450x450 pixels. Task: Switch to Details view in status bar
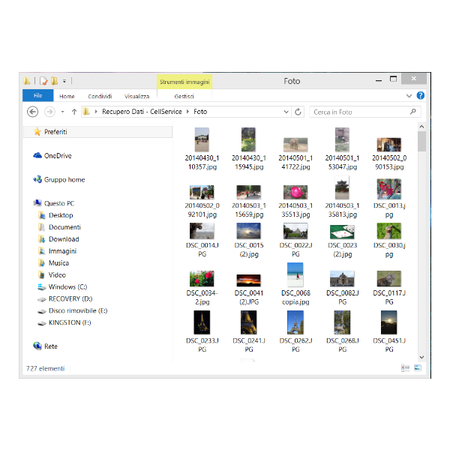pyautogui.click(x=405, y=368)
